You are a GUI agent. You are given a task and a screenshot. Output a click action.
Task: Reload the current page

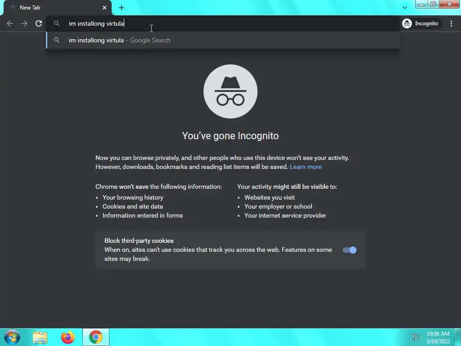coord(39,23)
